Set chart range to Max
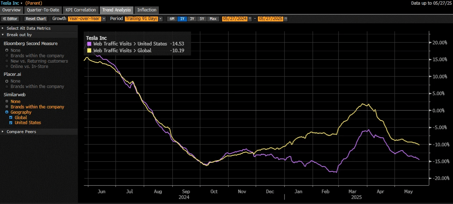 (x=213, y=19)
